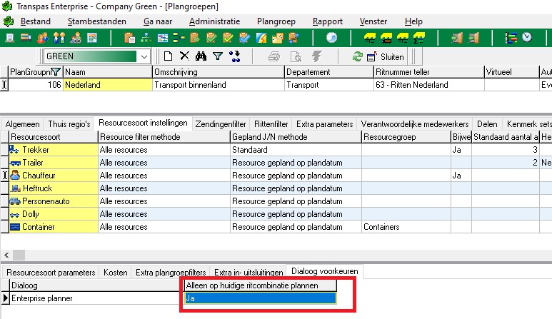Click the clock icon in top toolbar

tap(526, 37)
